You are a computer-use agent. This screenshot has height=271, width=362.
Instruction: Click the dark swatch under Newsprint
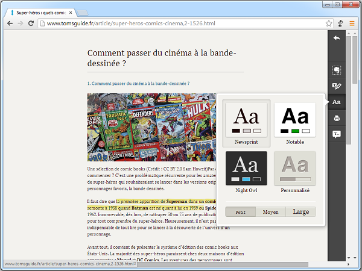(x=236, y=131)
